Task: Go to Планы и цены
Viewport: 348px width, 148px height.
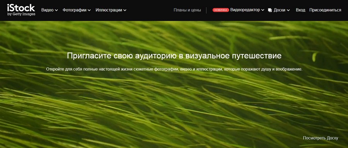Action: click(187, 10)
